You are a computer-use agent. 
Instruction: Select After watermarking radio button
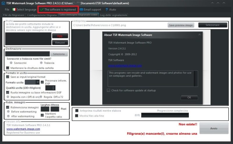(8, 116)
